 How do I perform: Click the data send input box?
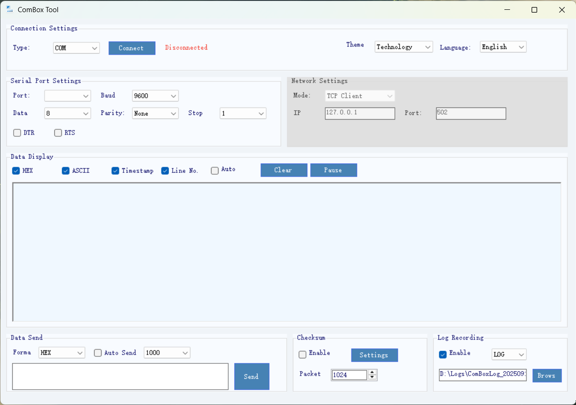(x=120, y=377)
